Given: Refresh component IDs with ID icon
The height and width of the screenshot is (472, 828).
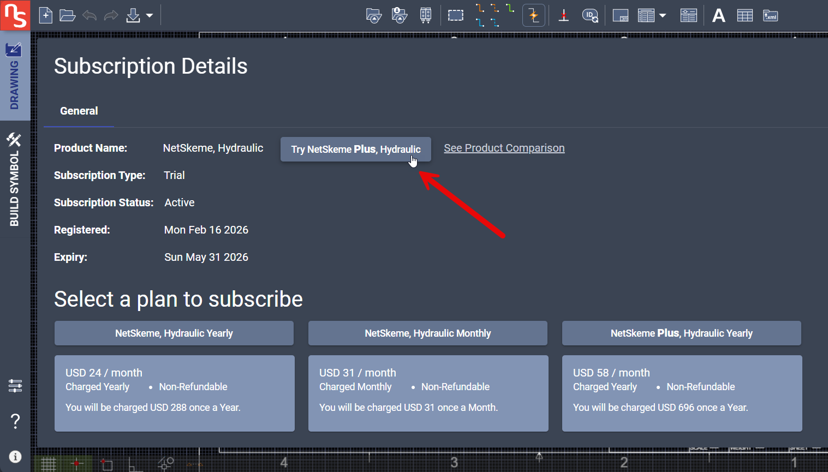Looking at the screenshot, I should [x=590, y=15].
